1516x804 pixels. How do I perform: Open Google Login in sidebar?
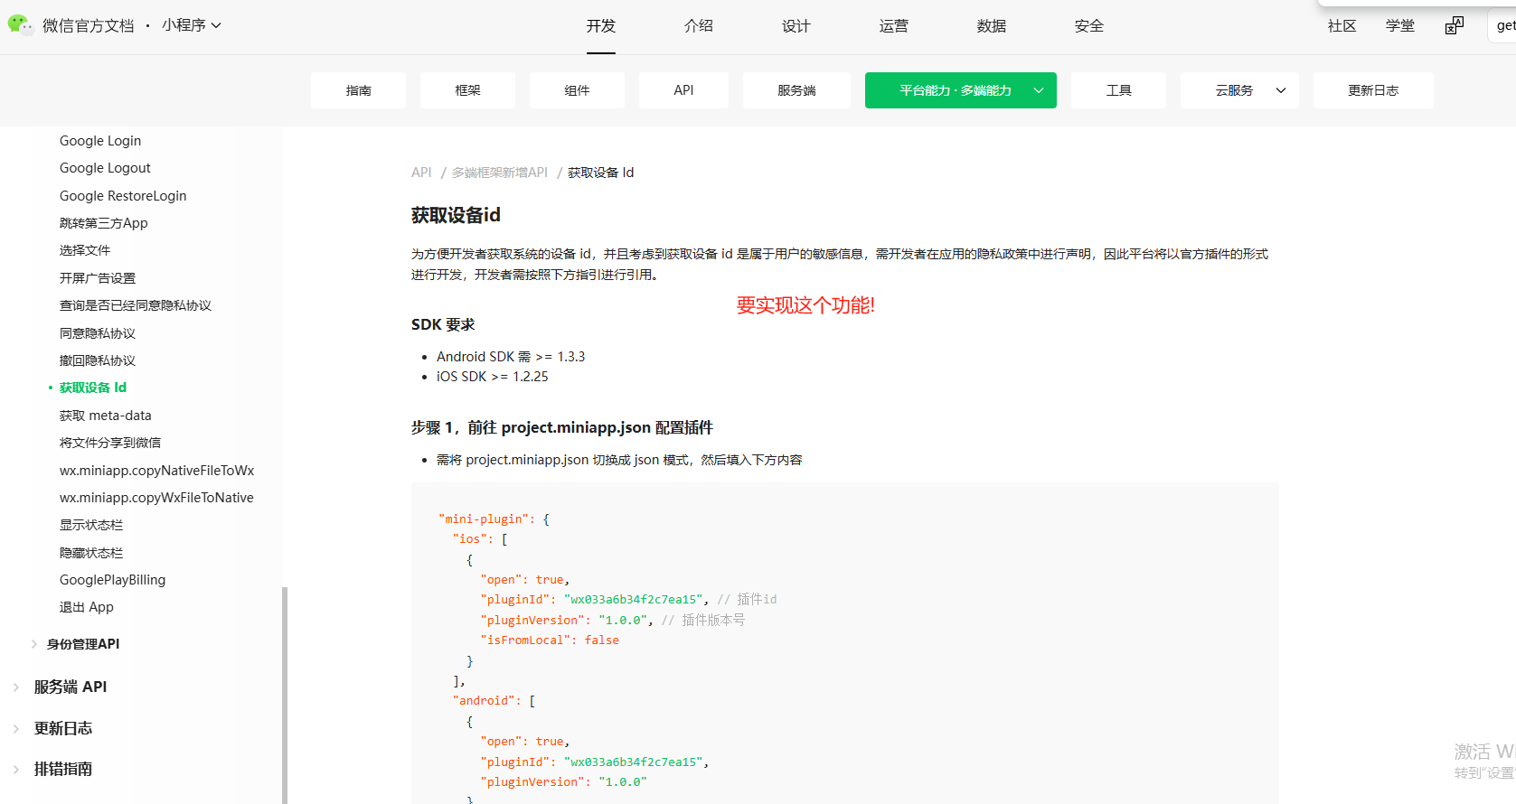100,141
